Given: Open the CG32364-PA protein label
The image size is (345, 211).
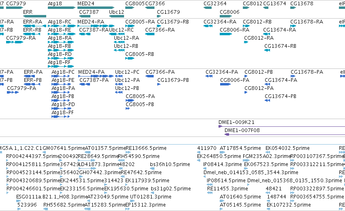Looking at the screenshot, I should click(x=222, y=72).
